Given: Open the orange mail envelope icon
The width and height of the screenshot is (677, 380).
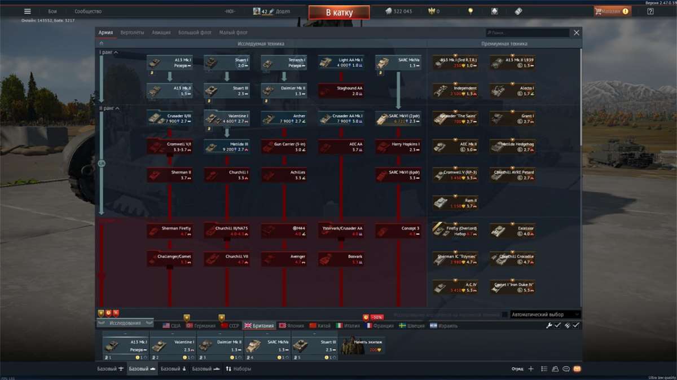Looking at the screenshot, I should 577,369.
